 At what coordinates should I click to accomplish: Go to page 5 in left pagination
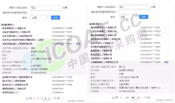49,98
